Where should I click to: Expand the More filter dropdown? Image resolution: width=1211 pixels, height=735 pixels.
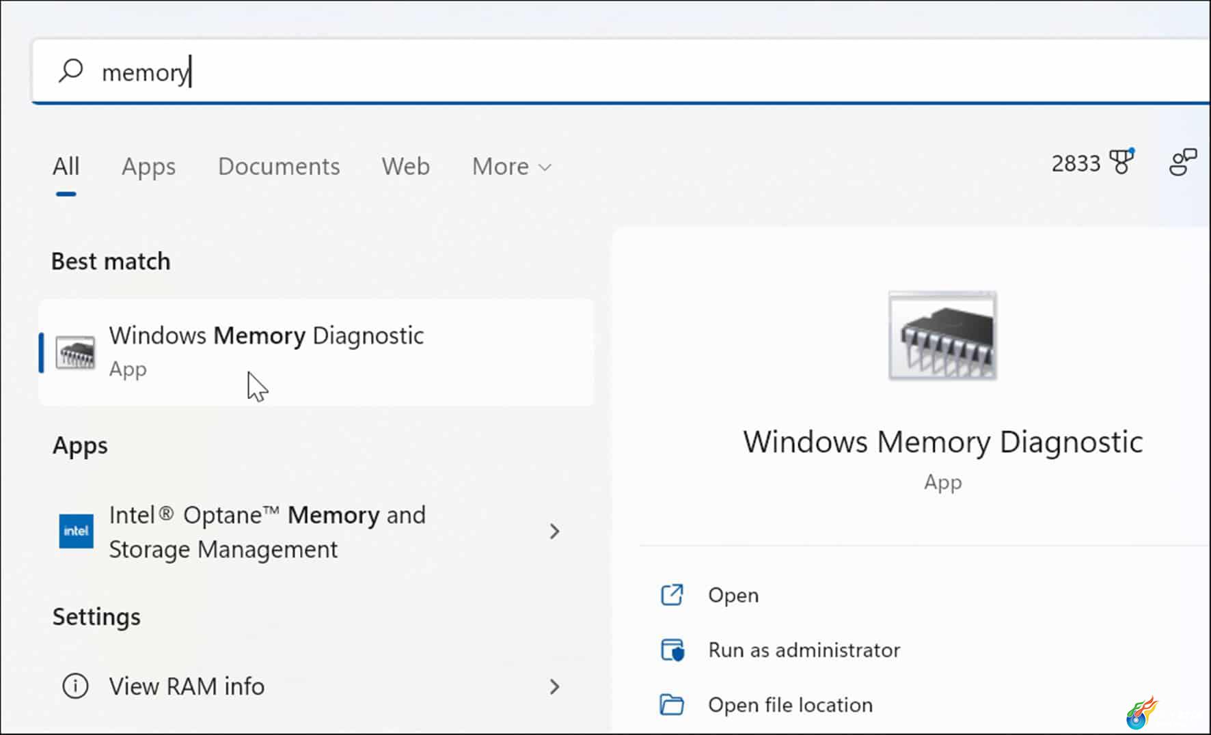[x=511, y=166]
